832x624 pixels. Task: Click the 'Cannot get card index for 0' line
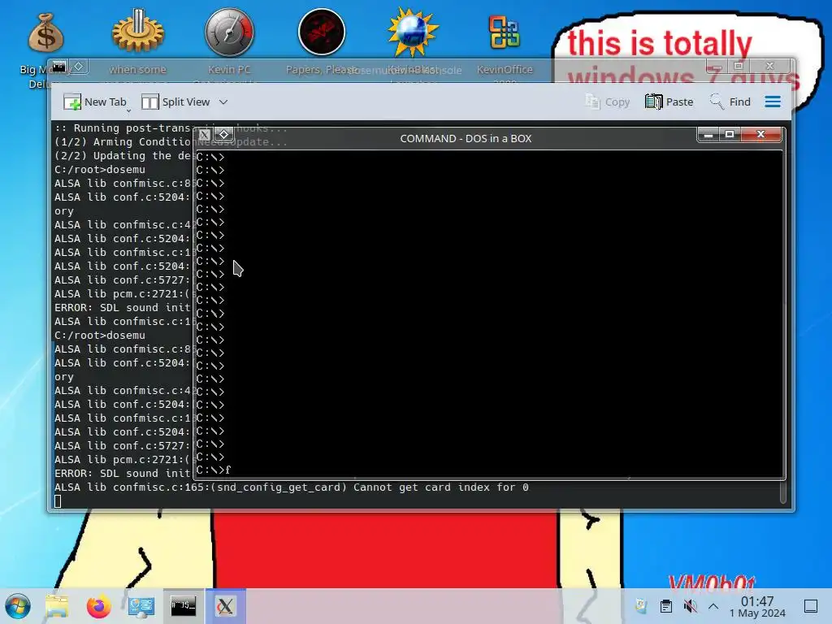292,487
